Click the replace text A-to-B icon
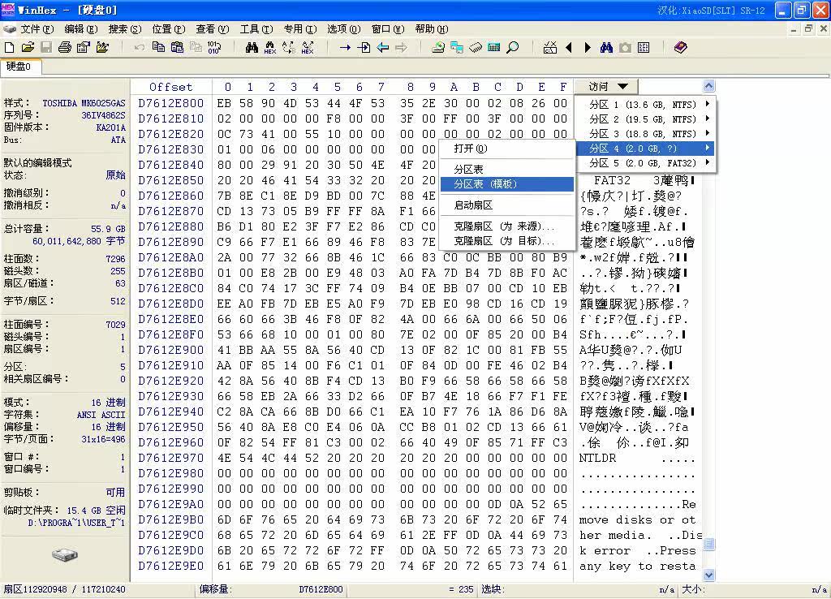831x599 pixels. 289,48
